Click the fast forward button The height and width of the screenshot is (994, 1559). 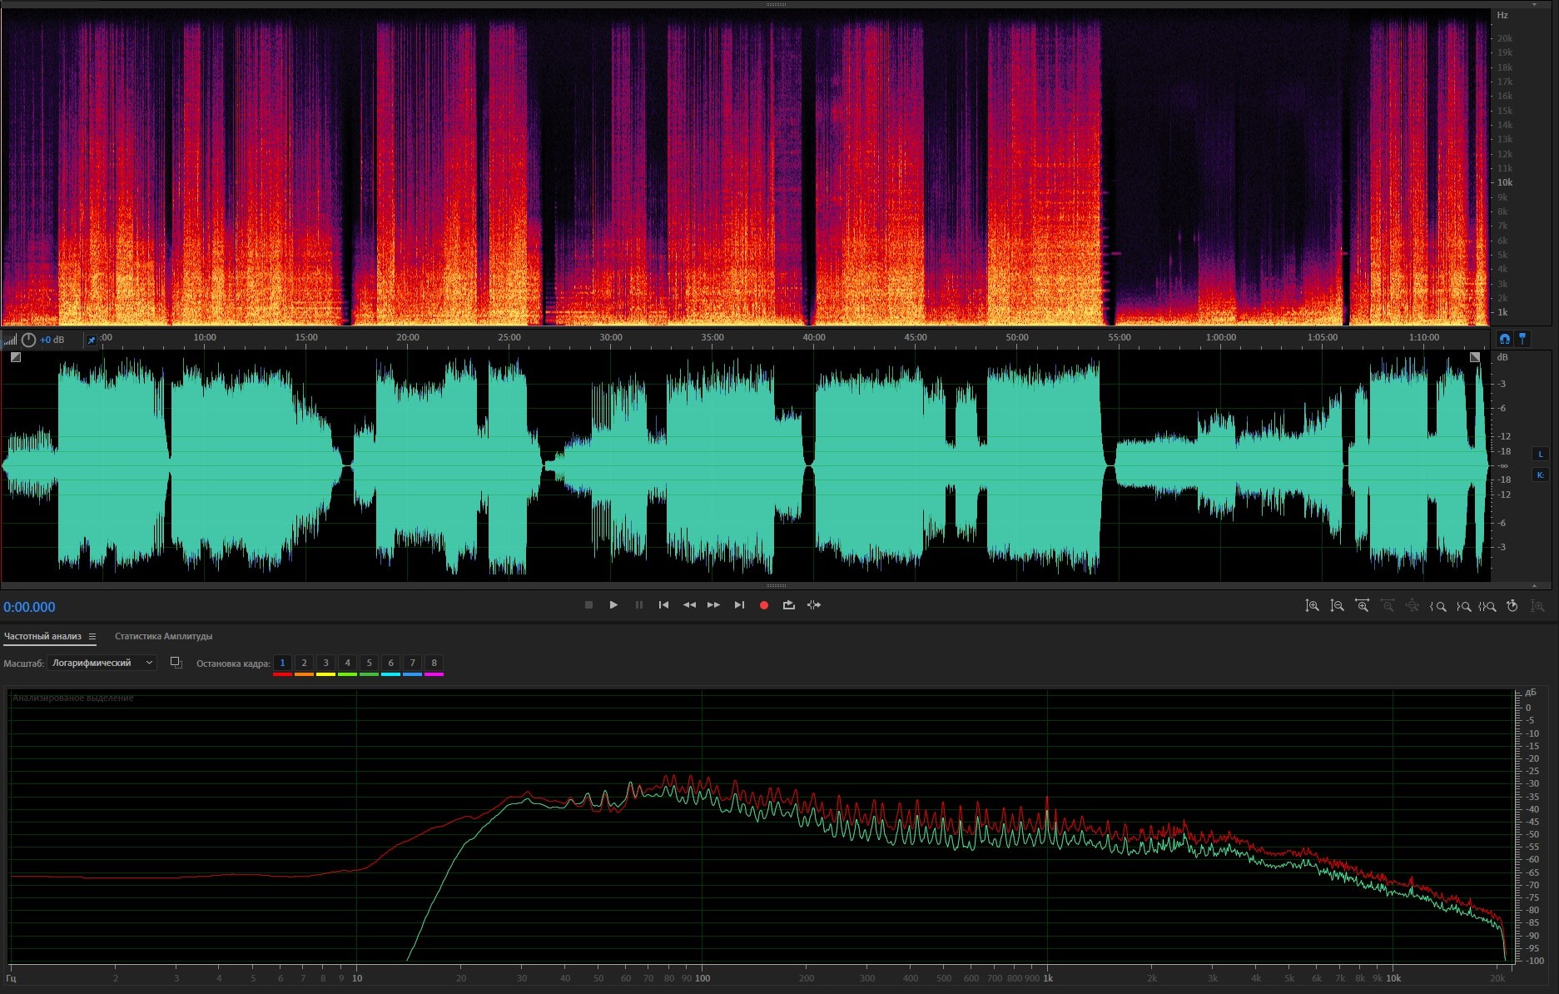click(x=713, y=605)
